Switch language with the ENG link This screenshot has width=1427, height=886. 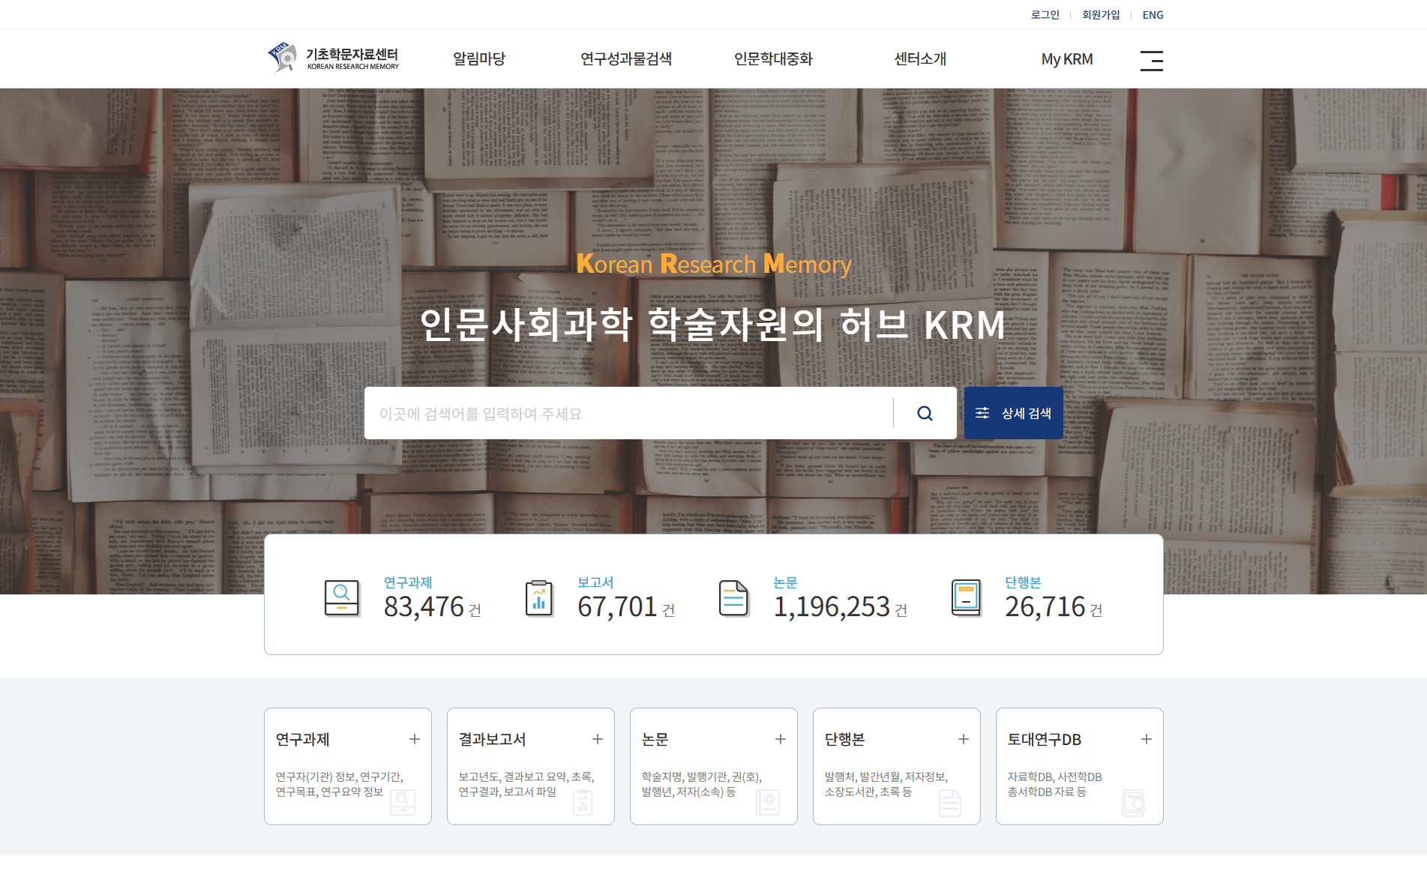1153,15
